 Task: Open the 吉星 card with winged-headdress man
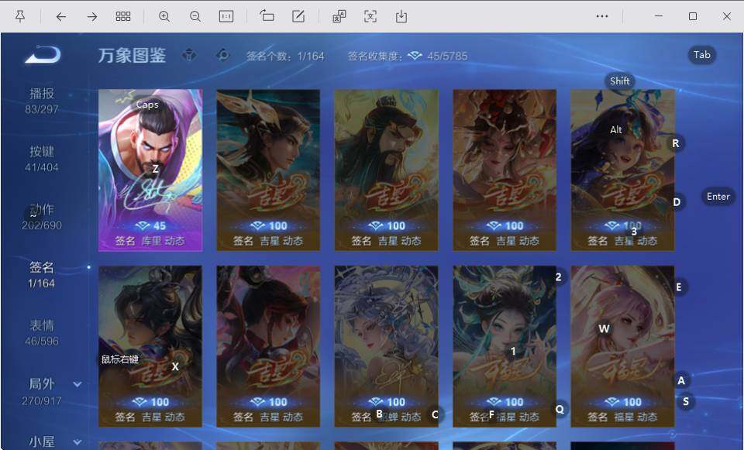click(268, 170)
